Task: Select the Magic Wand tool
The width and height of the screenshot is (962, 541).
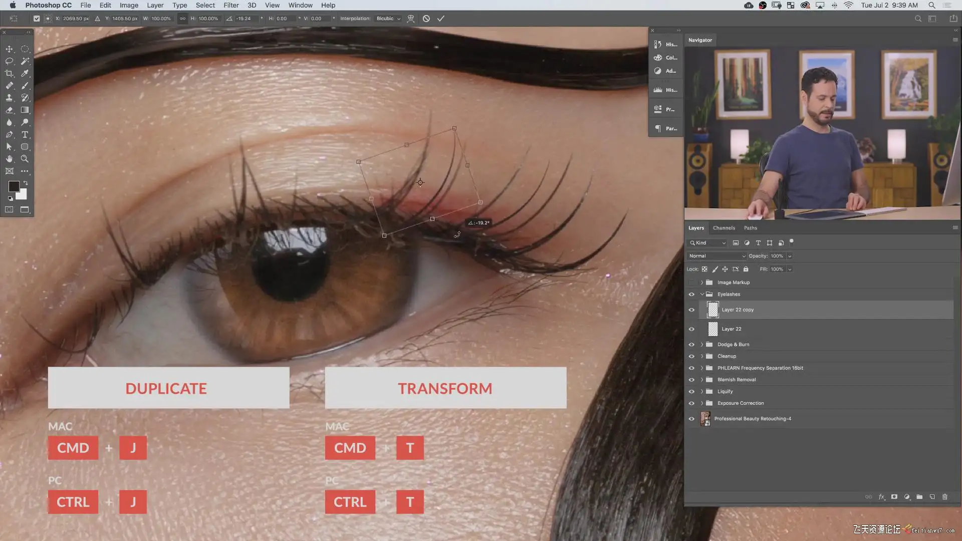Action: coord(25,61)
